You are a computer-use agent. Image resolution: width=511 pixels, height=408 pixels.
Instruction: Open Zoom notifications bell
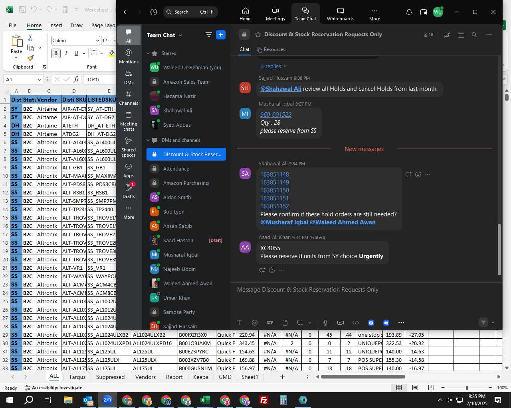[x=409, y=12]
